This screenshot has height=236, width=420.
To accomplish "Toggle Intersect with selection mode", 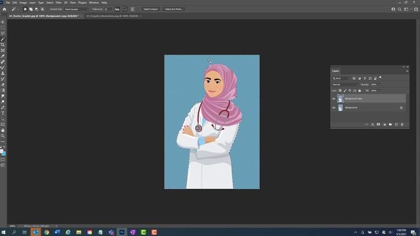I will pos(42,9).
